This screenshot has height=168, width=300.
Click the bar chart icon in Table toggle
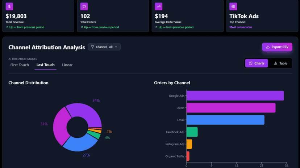coord(275,63)
